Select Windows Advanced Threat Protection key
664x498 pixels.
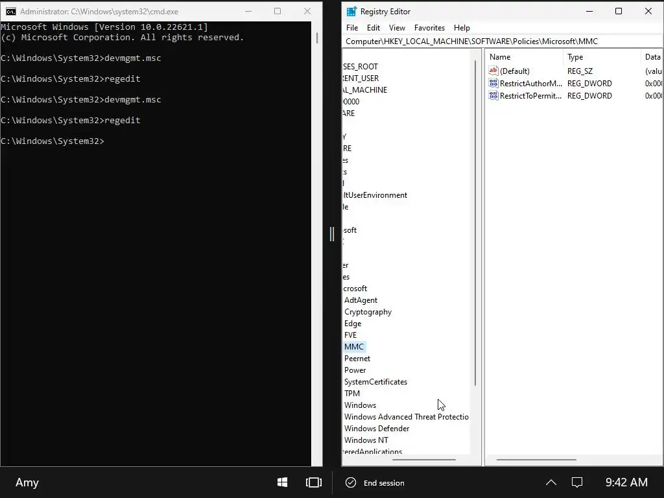406,417
